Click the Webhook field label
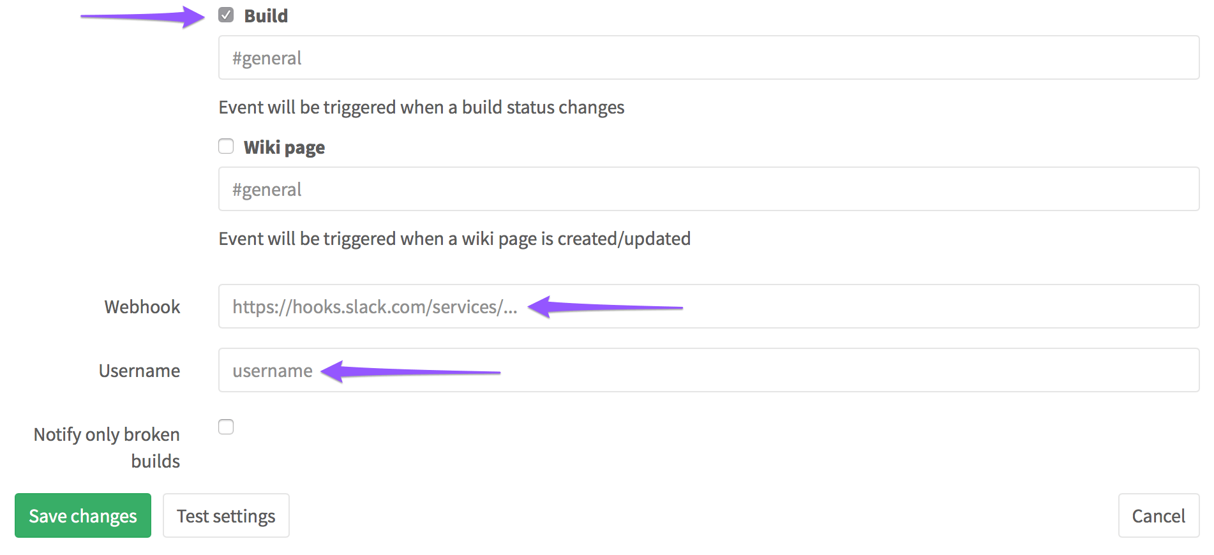The image size is (1214, 555). coord(142,307)
